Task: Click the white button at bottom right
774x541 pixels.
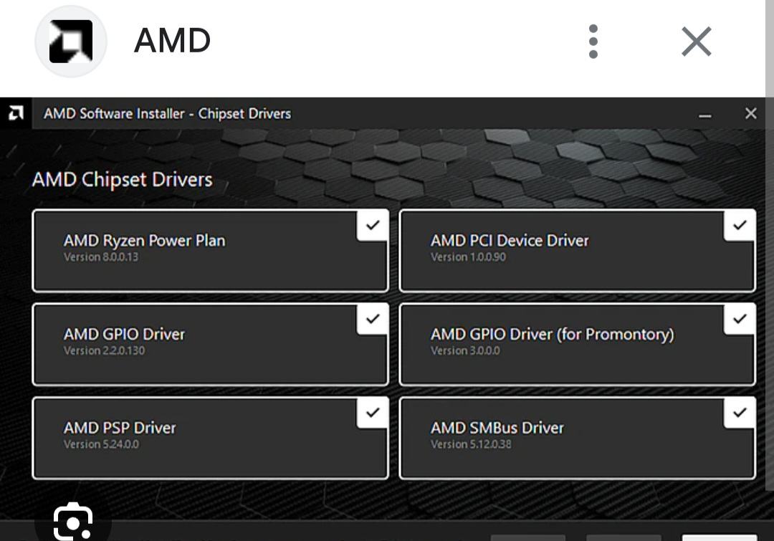Action: [x=719, y=537]
